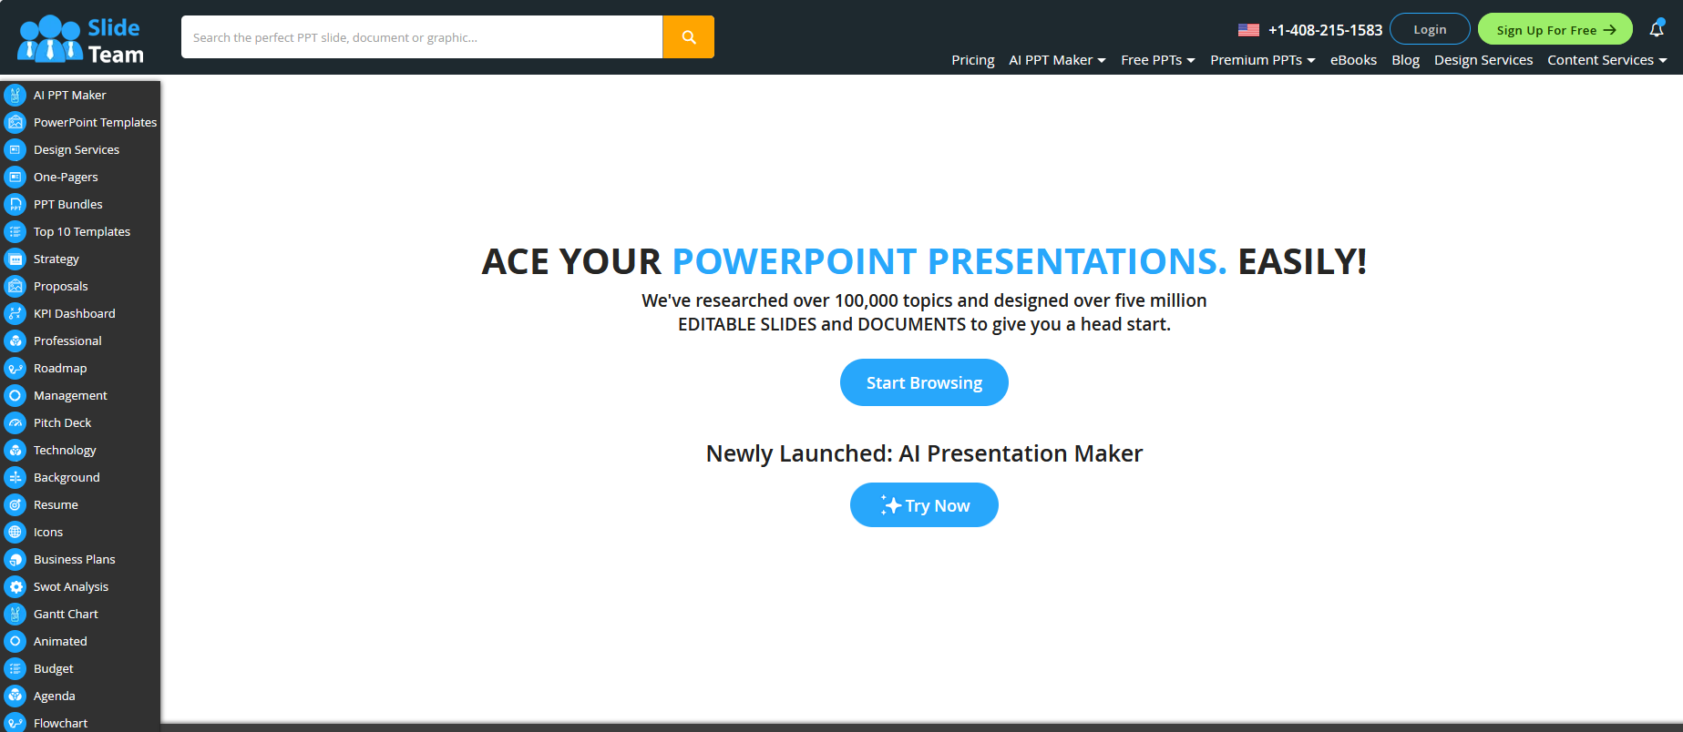The width and height of the screenshot is (1683, 732).
Task: Click the Proposals sidebar icon
Action: (x=15, y=286)
